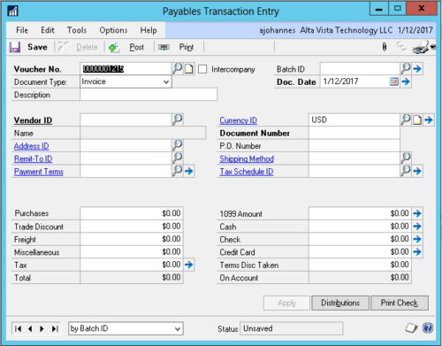Viewport: 442px width, 346px height.
Task: Follow the Tax Schedule ID link
Action: [x=247, y=172]
